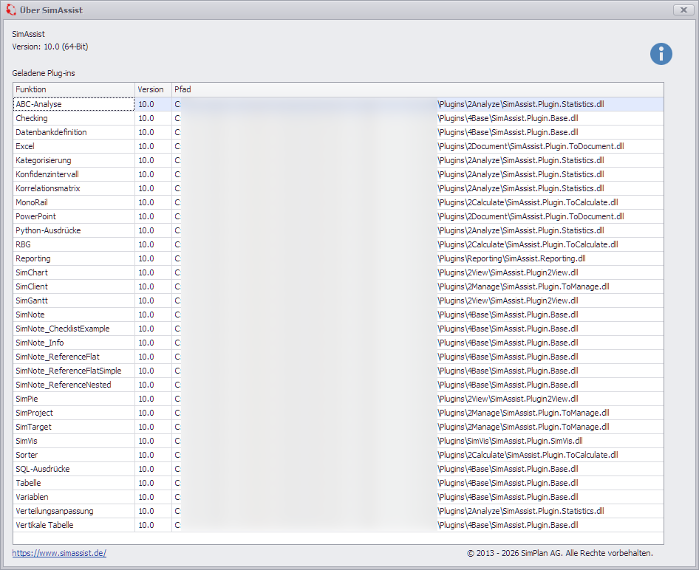This screenshot has height=570, width=699.
Task: Close the Über SimAssist dialog
Action: click(x=682, y=10)
